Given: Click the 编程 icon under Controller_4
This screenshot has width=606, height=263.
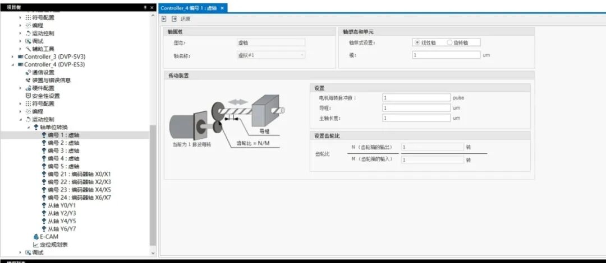Looking at the screenshot, I should coord(28,111).
